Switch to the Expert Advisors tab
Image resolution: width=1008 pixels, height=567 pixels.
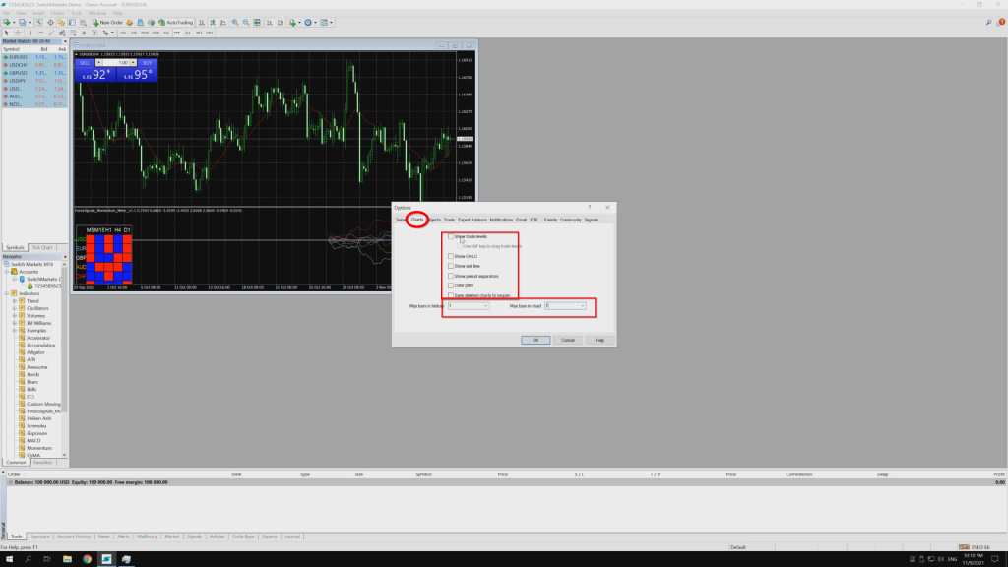(472, 220)
